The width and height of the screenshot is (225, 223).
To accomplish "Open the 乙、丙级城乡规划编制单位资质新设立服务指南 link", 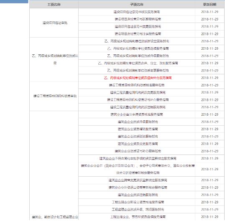I will tap(137, 41).
